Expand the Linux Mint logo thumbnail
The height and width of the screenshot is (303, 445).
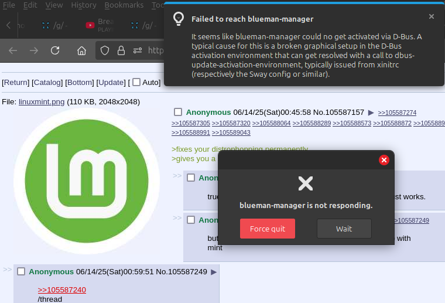coord(87,181)
